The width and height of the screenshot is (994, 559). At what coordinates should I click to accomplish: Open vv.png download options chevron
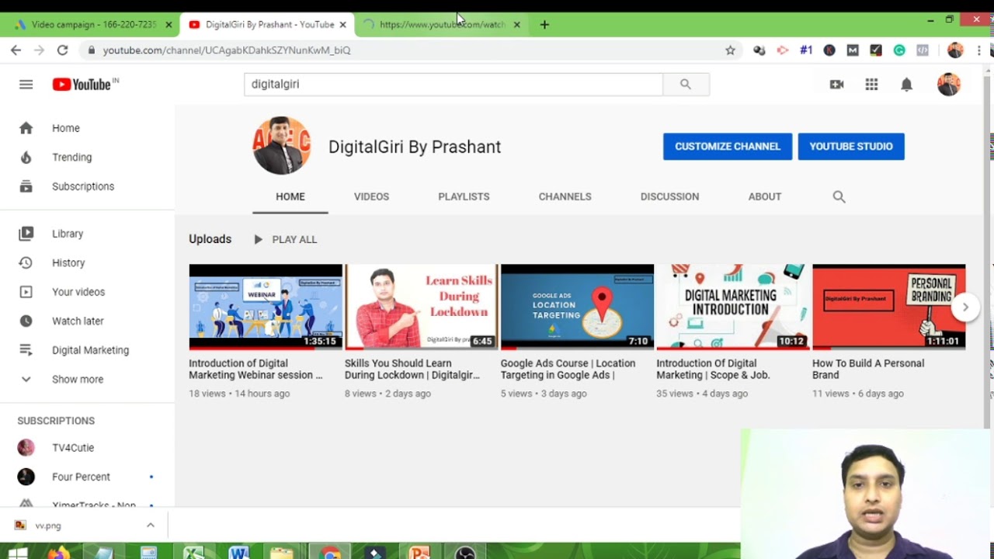click(151, 526)
